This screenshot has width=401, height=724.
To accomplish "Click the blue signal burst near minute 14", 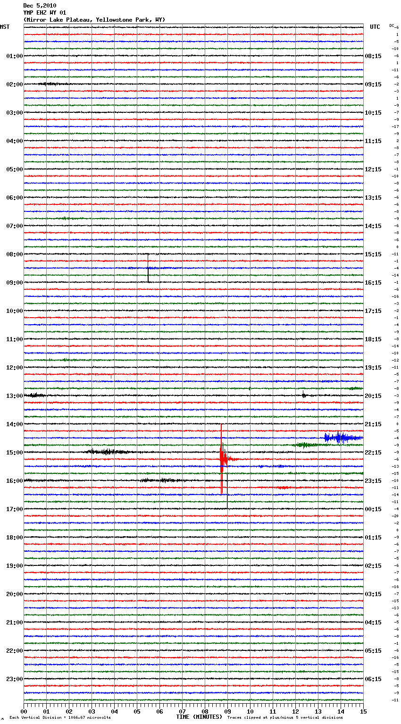I will (343, 438).
